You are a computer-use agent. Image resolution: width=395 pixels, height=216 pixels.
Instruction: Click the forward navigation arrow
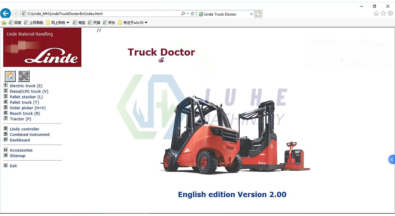click(16, 14)
